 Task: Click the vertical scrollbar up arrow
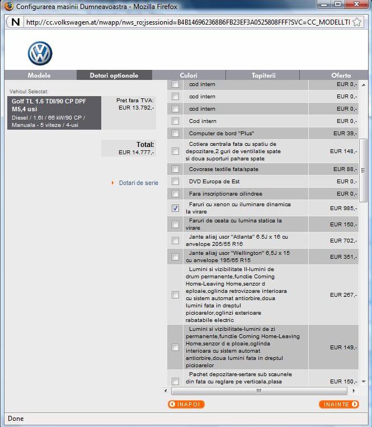coord(364,85)
